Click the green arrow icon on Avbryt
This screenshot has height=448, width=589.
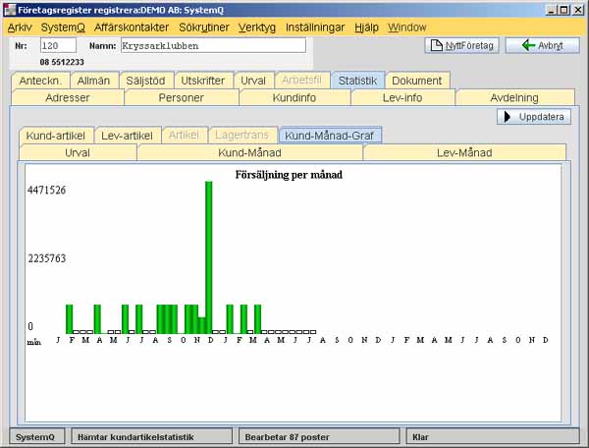tap(528, 45)
